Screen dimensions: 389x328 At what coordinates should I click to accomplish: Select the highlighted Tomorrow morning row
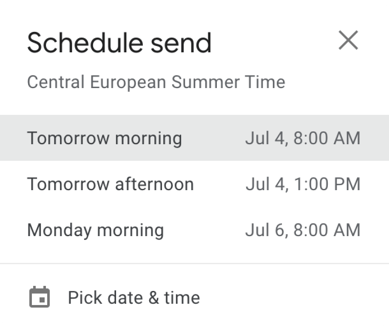coord(194,138)
